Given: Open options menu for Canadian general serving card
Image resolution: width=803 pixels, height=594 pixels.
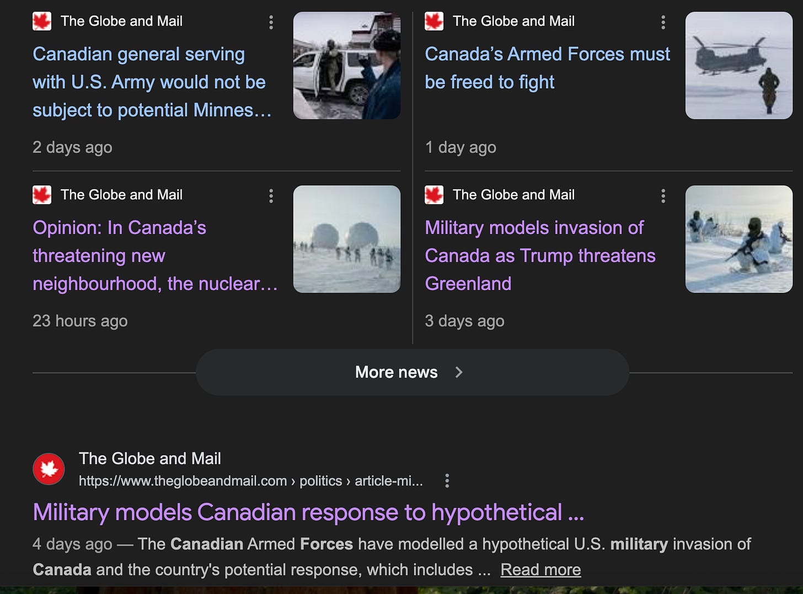Looking at the screenshot, I should [271, 22].
